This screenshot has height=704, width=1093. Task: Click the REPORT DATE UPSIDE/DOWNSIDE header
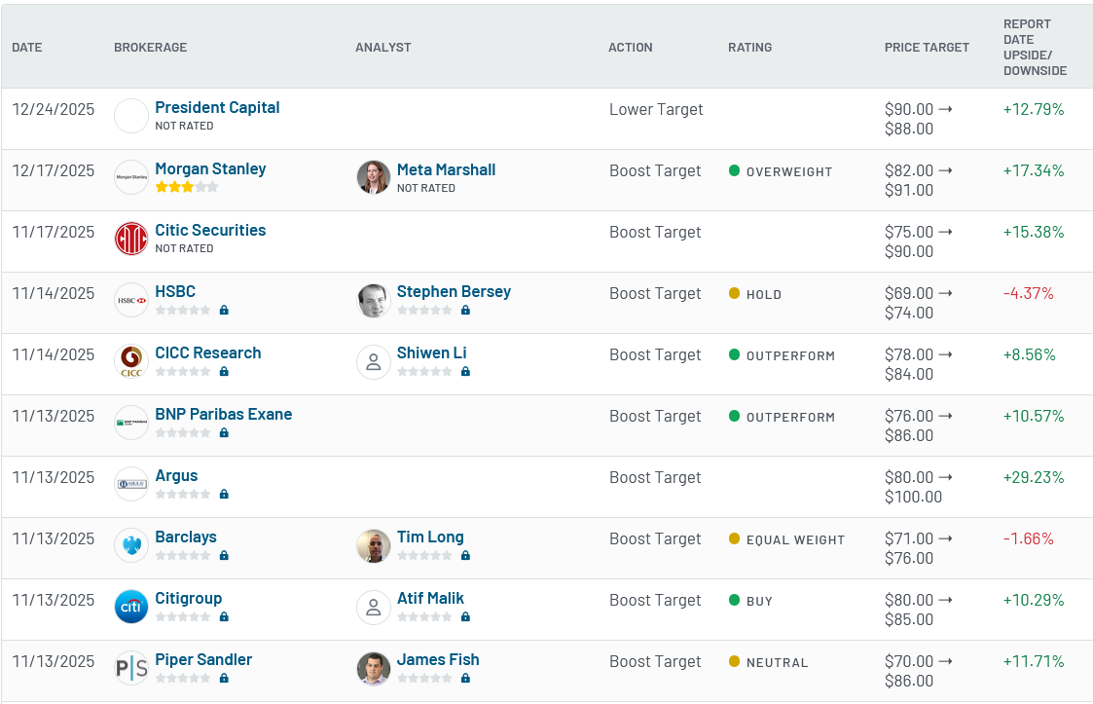point(1036,48)
